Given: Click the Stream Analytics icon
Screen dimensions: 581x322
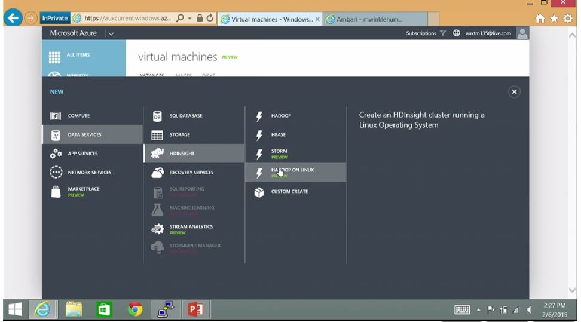Looking at the screenshot, I should click(x=157, y=229).
